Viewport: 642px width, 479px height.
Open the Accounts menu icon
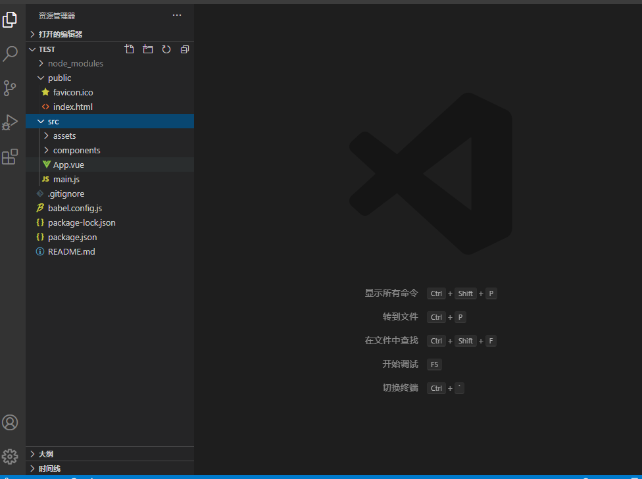(x=10, y=422)
